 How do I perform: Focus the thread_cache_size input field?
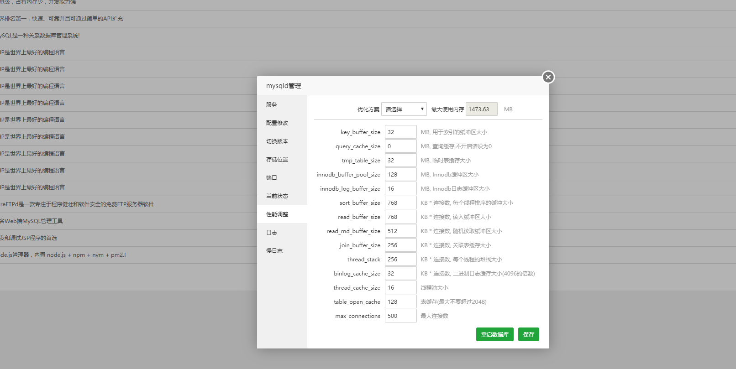[x=401, y=287]
